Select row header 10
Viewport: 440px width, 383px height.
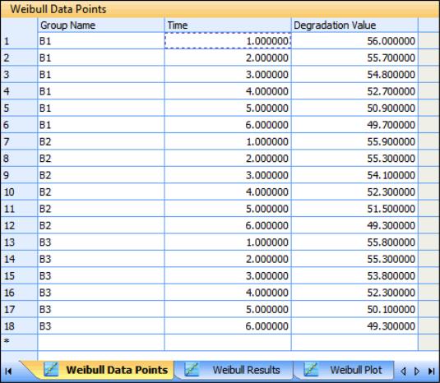pyautogui.click(x=19, y=191)
